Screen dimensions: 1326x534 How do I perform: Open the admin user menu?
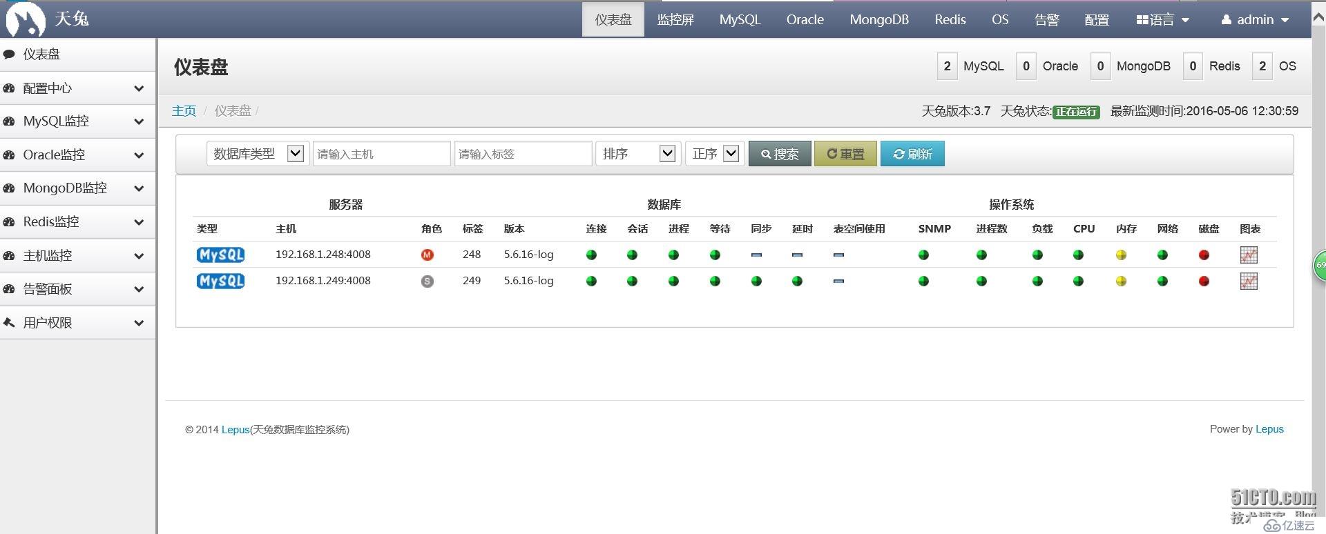1255,20
